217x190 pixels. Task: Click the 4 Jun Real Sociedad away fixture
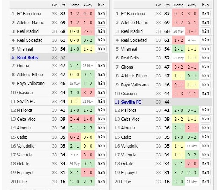(x=192, y=40)
